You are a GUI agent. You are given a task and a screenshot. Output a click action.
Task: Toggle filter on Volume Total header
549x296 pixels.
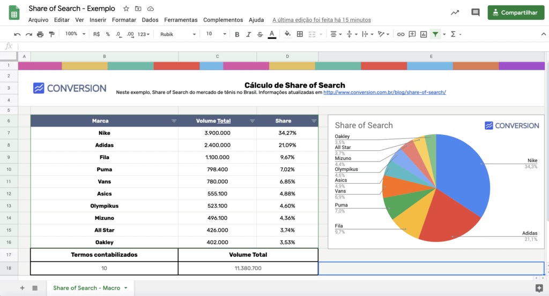point(252,121)
